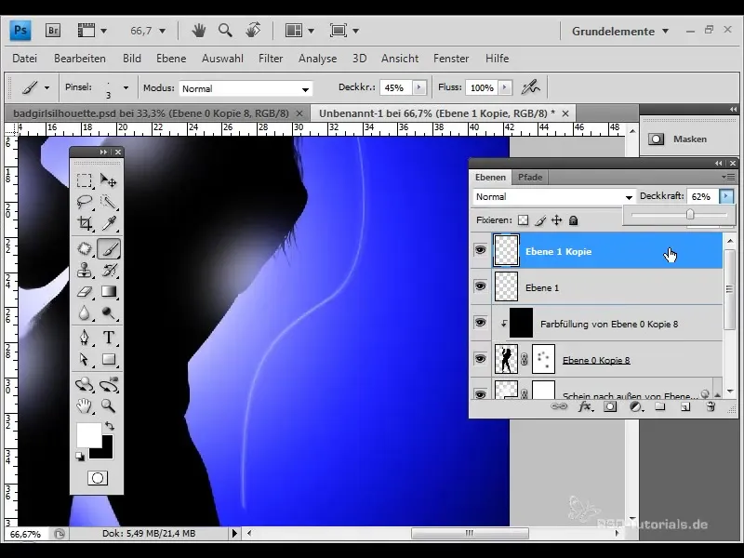Select the Gradient tool
The height and width of the screenshot is (558, 744).
[109, 291]
